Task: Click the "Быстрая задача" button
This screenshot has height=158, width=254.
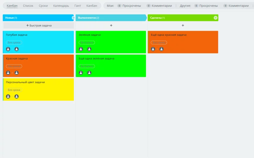Action: [39, 26]
